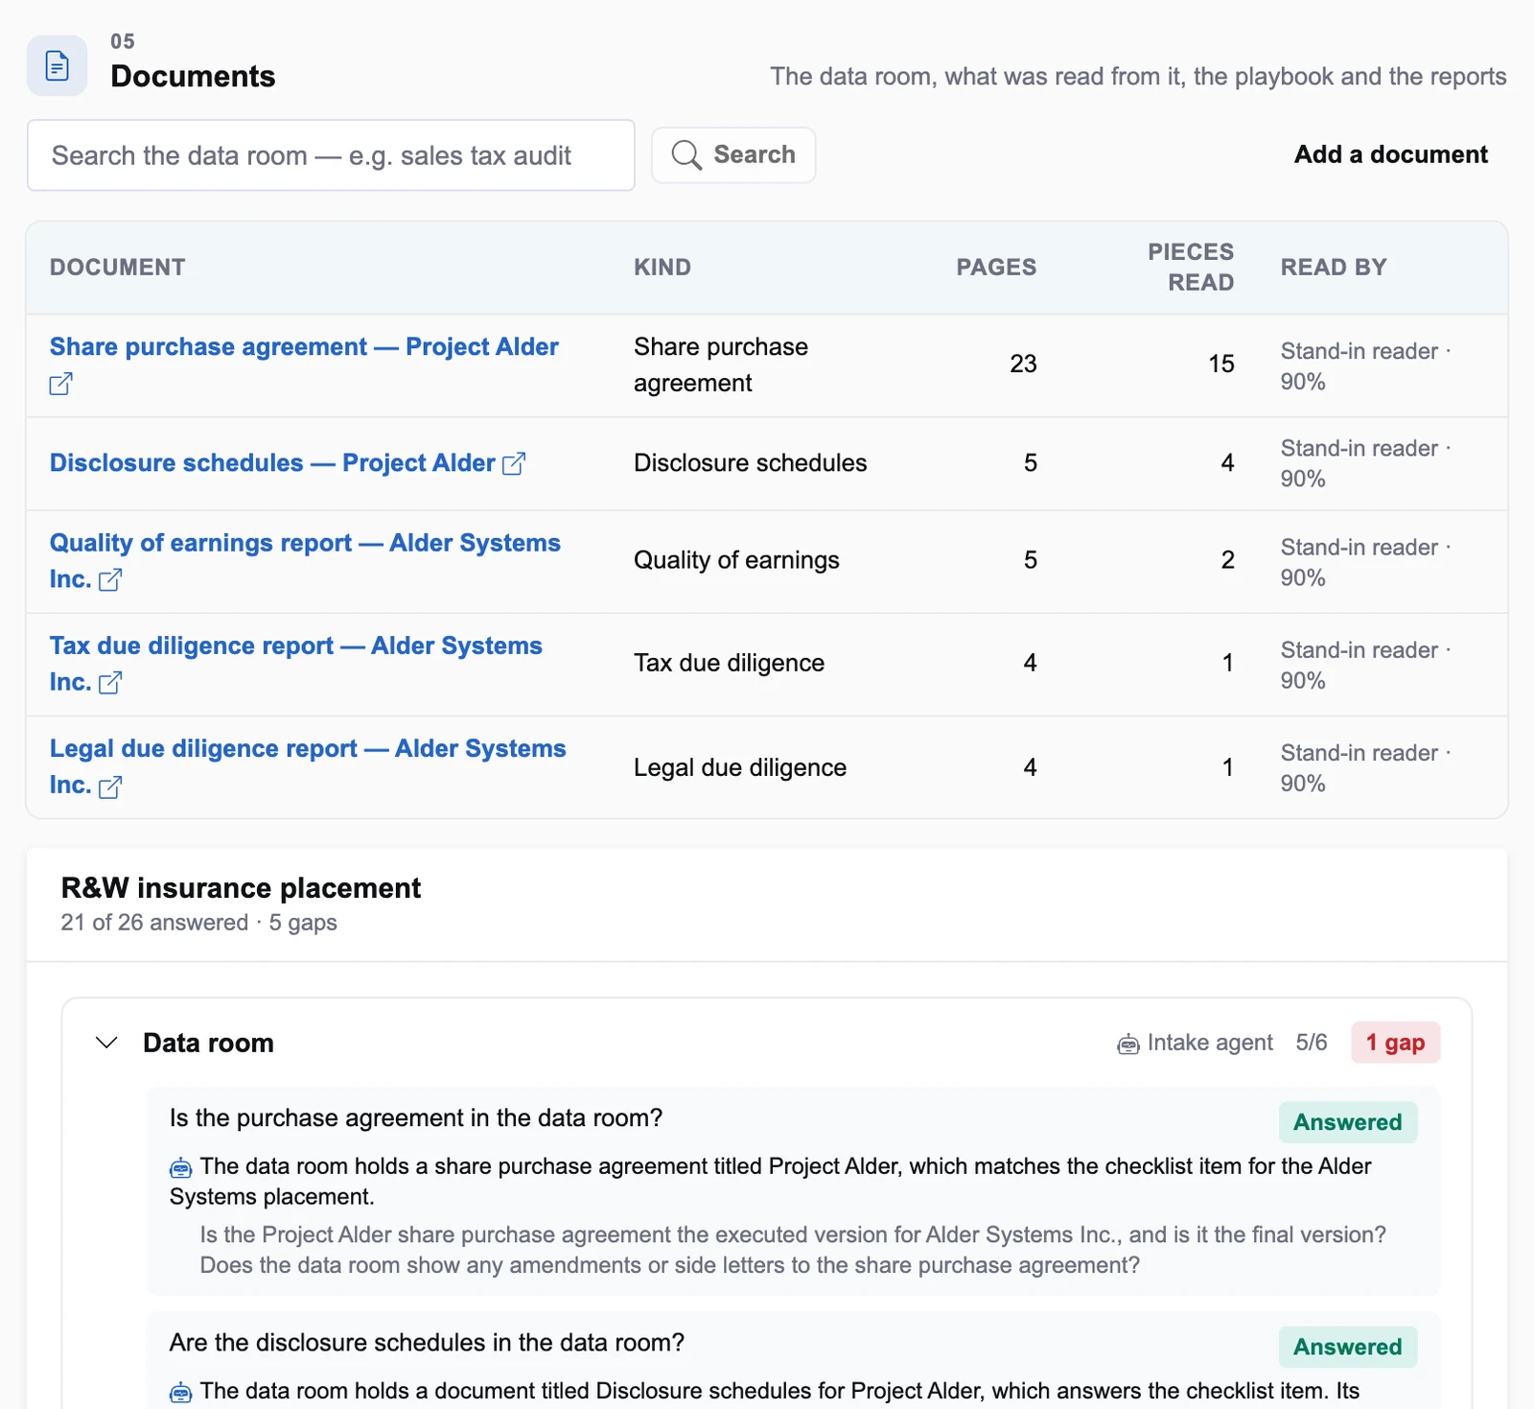Click pages value 23 in Share purchase row
Viewport: 1534px width, 1409px height.
click(x=1023, y=364)
